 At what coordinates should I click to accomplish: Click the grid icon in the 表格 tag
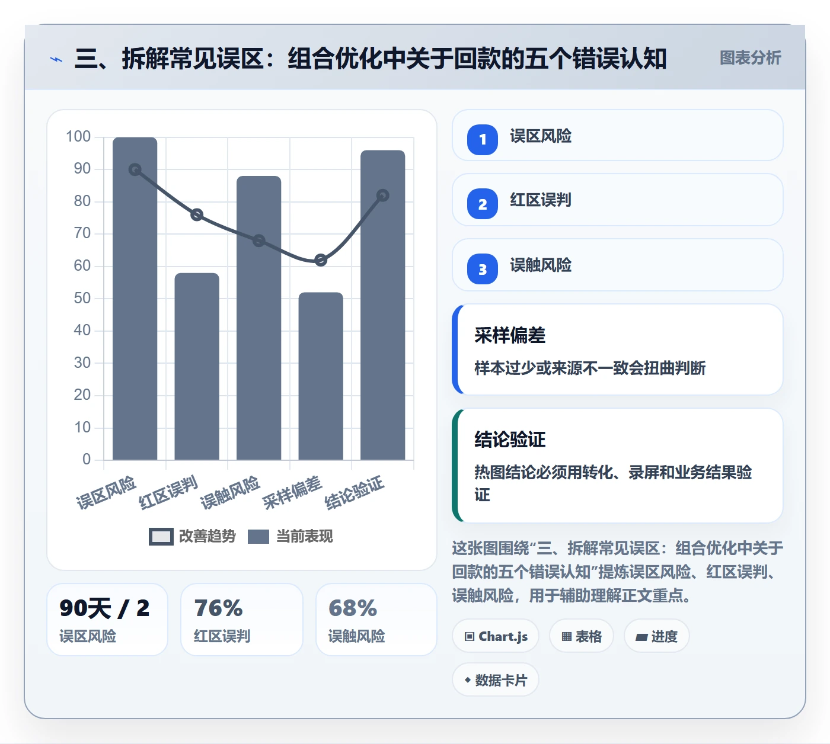point(567,637)
